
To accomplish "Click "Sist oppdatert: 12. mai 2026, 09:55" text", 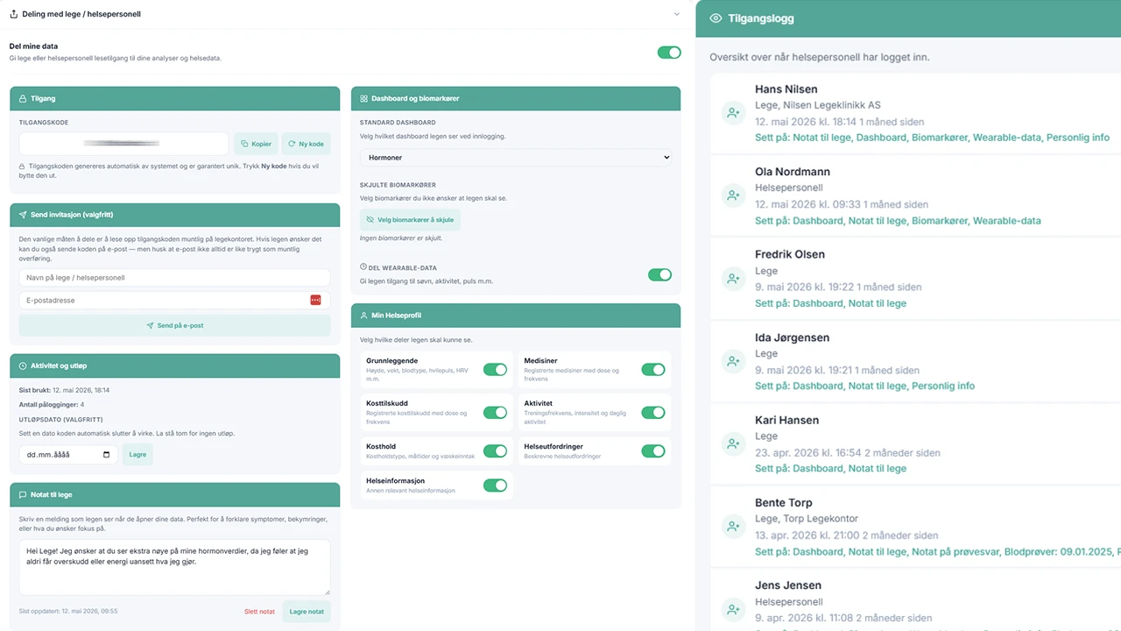I will (x=68, y=611).
